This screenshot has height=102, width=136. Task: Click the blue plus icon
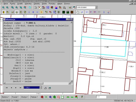point(33,12)
